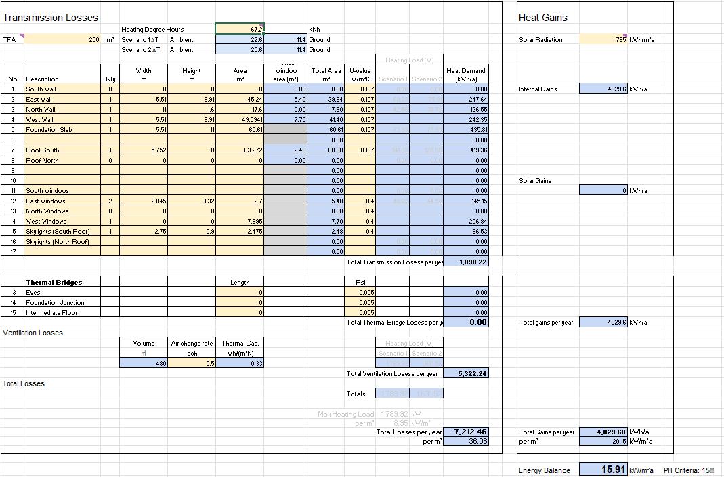Select the Skylights (South Roof) cell
The height and width of the screenshot is (477, 724).
click(62, 231)
